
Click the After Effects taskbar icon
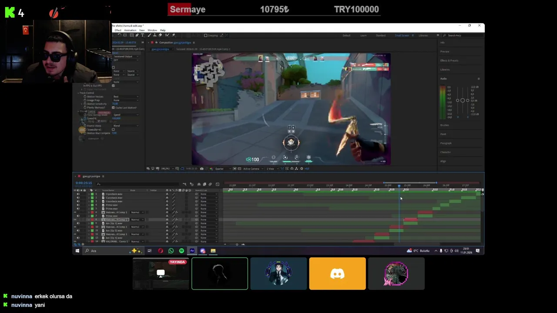point(192,251)
